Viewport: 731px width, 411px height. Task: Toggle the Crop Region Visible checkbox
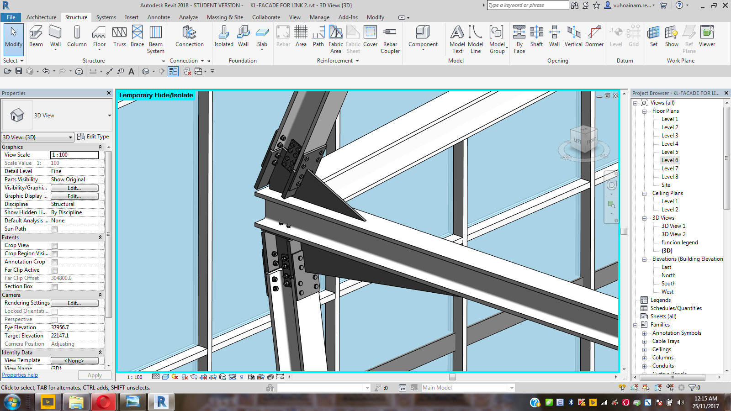[55, 254]
